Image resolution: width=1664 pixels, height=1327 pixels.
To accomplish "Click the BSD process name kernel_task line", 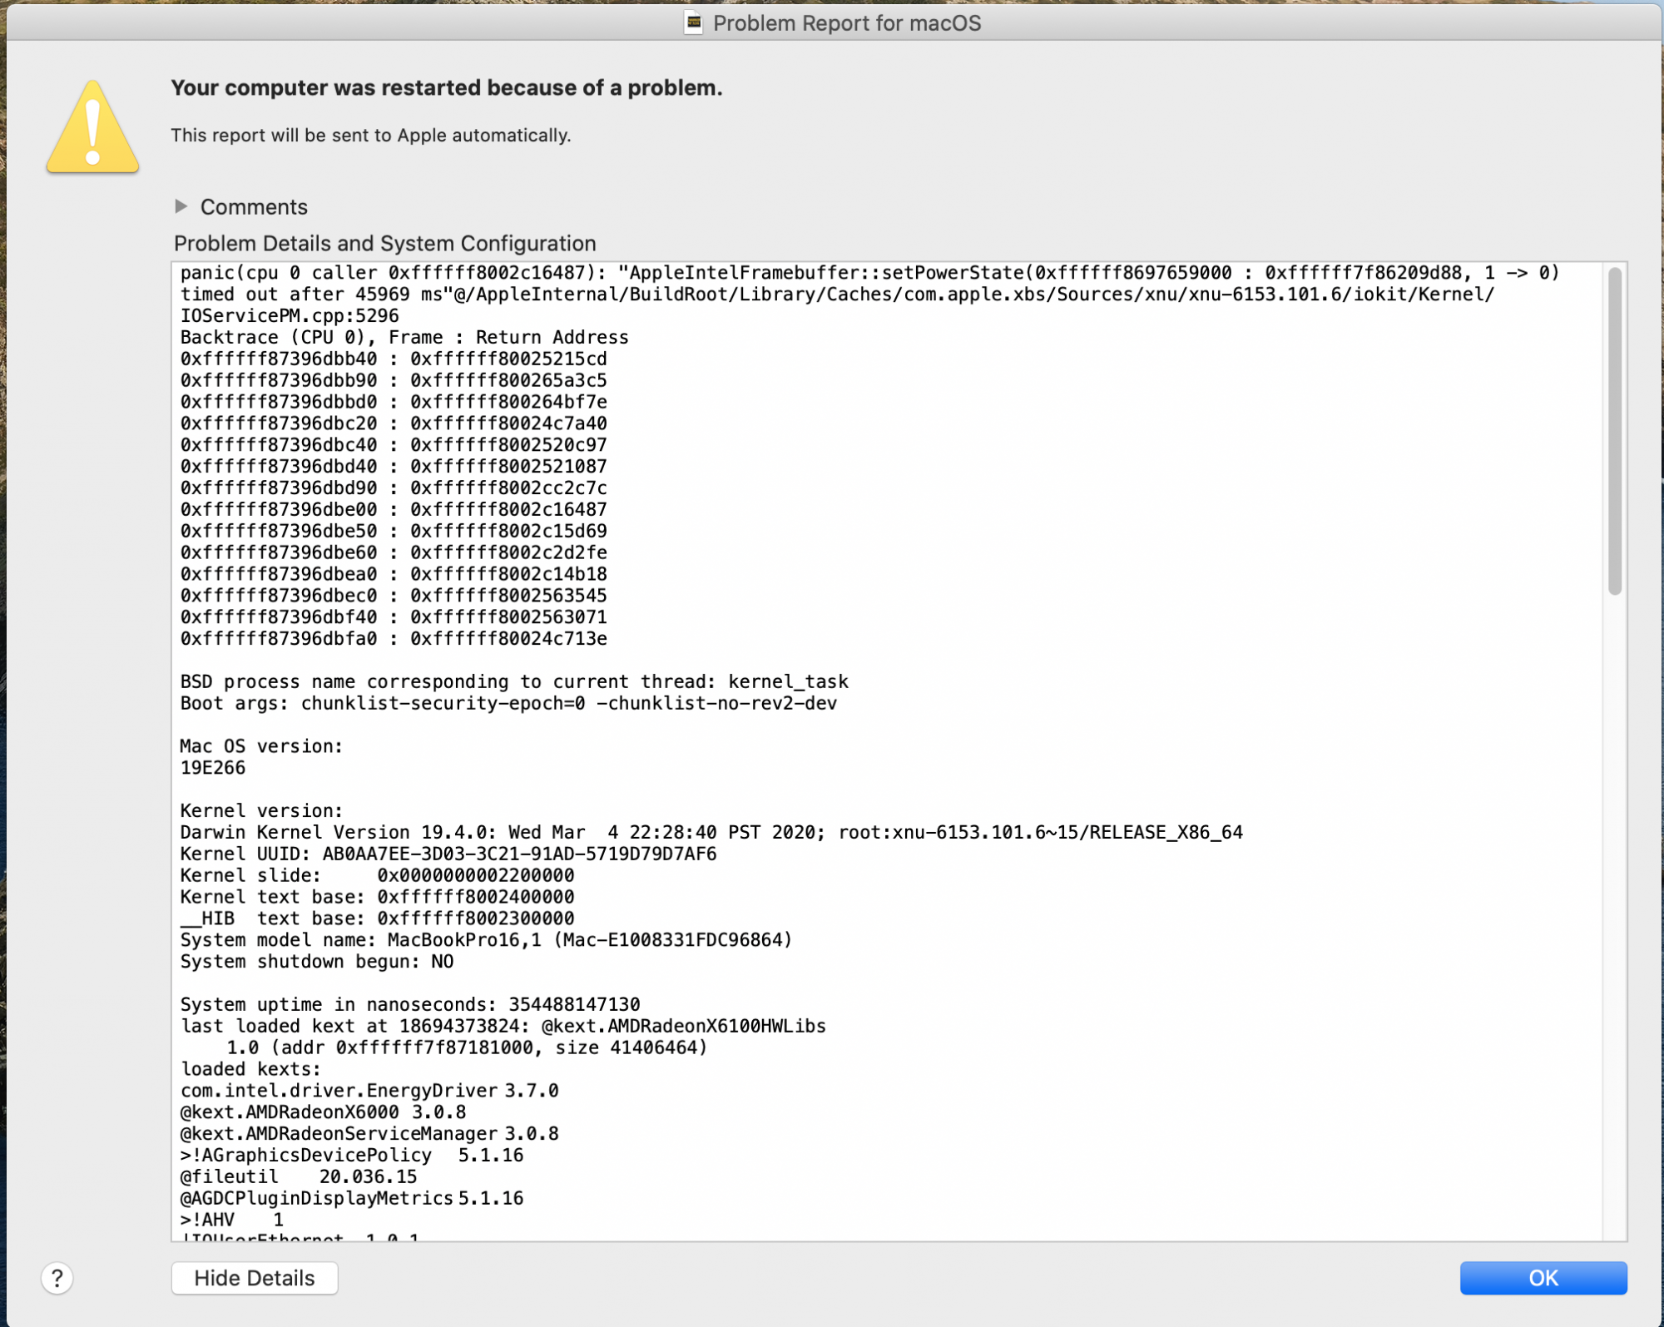I will point(514,681).
